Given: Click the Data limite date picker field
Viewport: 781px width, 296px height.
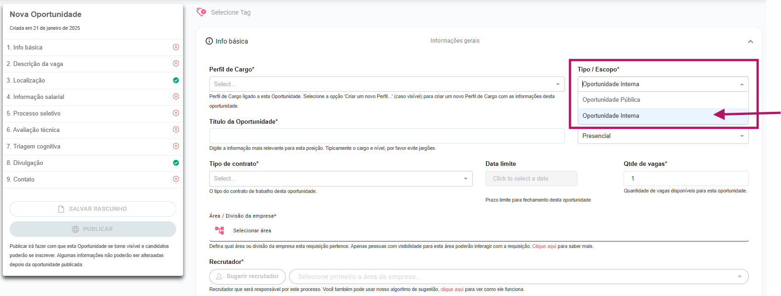Looking at the screenshot, I should click(x=531, y=179).
